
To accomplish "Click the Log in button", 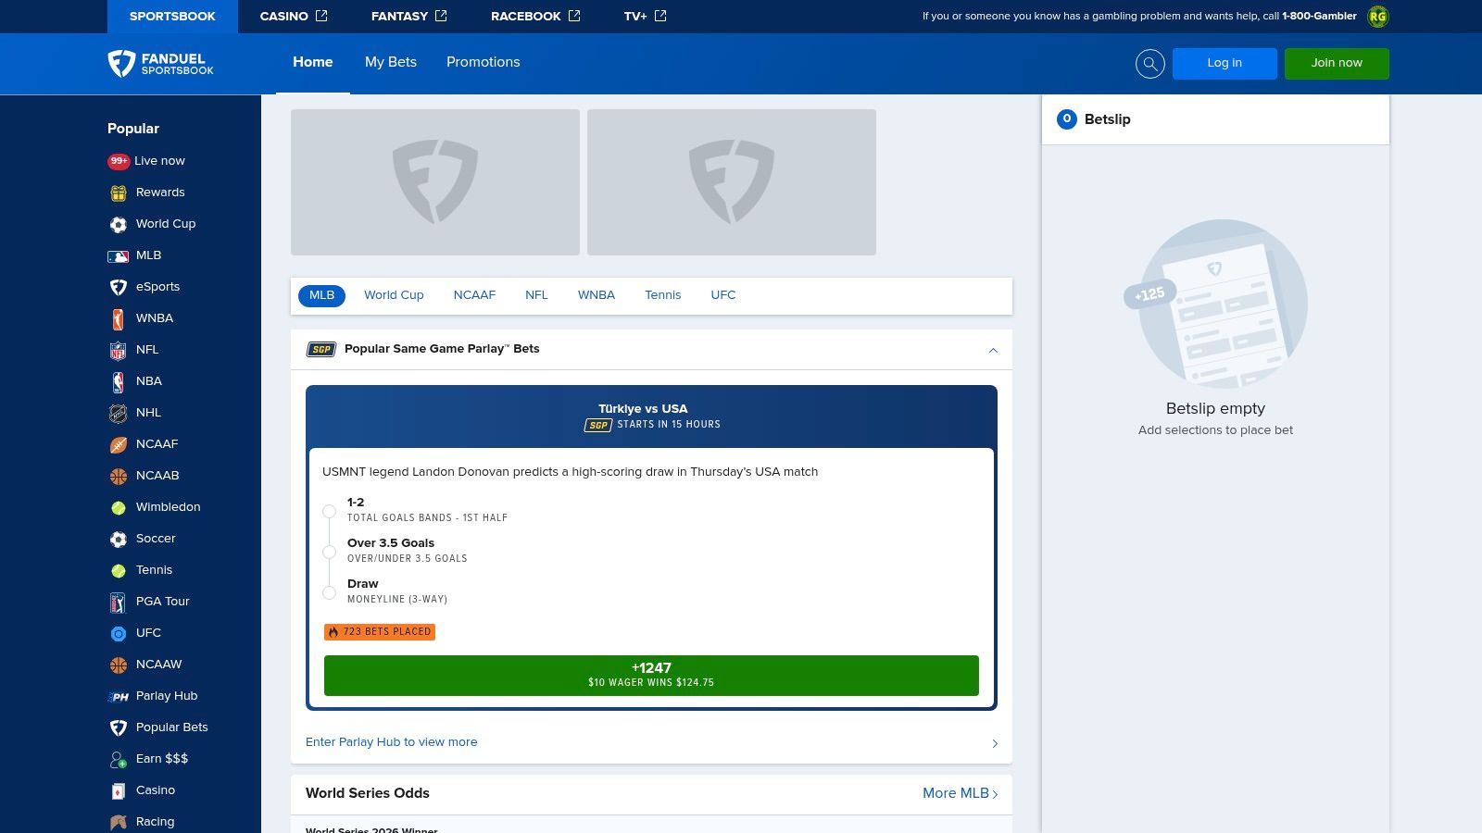I will tap(1225, 63).
